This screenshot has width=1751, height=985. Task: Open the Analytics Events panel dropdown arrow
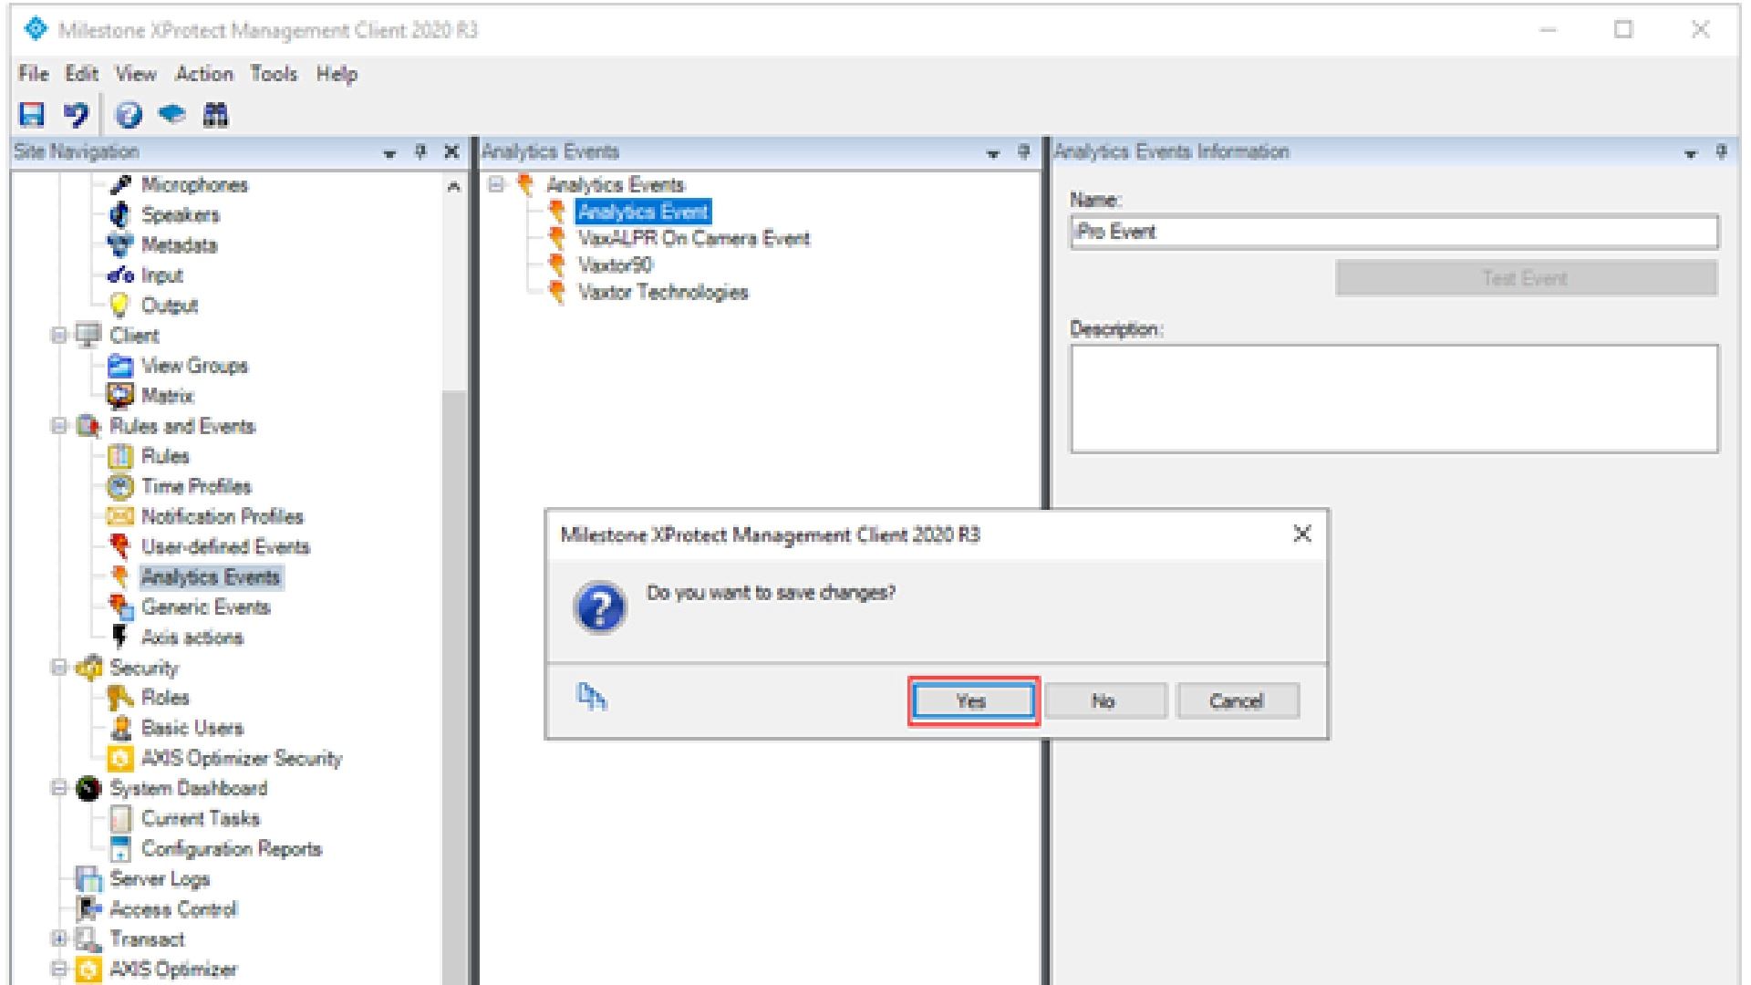click(x=993, y=153)
